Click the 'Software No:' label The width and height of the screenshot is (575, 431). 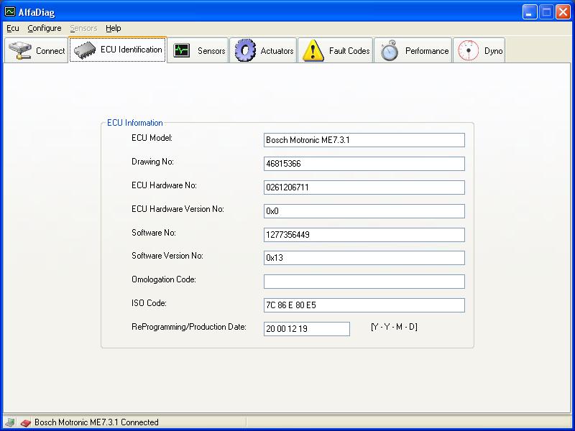154,233
